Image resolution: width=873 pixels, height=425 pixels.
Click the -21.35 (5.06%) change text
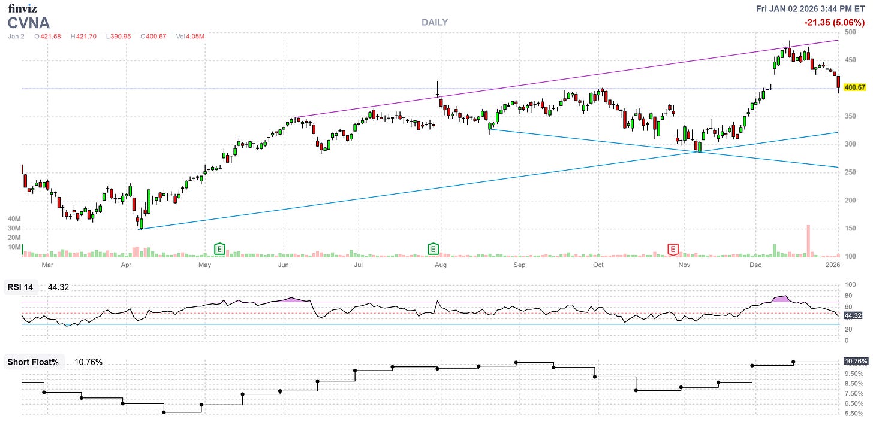pos(835,23)
